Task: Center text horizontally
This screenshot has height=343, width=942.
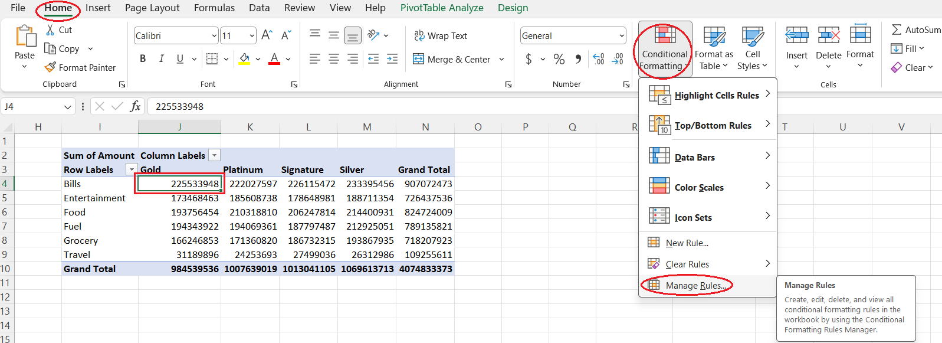Action: point(334,58)
